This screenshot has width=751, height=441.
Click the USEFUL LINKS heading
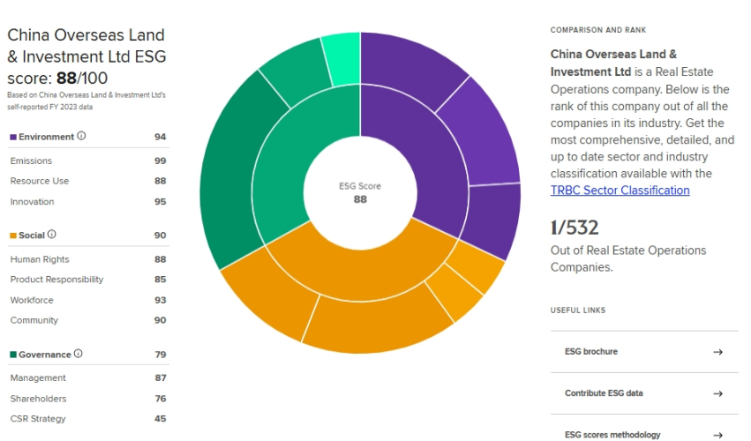click(x=578, y=310)
